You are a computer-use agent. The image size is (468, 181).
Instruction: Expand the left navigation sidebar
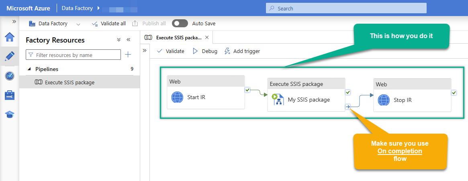pyautogui.click(x=14, y=21)
